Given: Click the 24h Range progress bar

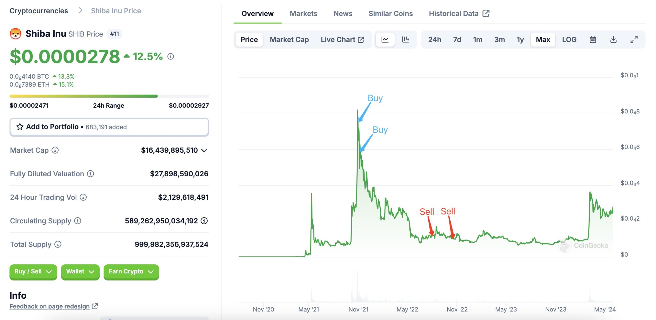Looking at the screenshot, I should pyautogui.click(x=109, y=96).
